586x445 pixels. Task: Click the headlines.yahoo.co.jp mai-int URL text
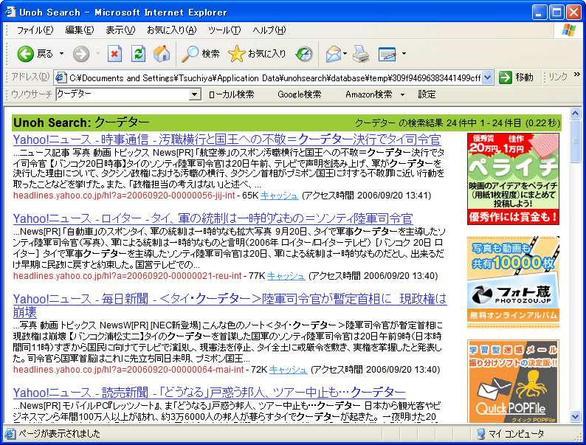(x=128, y=370)
